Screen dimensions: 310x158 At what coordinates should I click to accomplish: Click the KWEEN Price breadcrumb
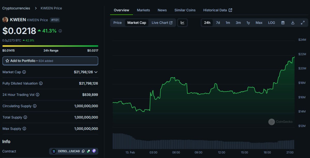tap(51, 8)
